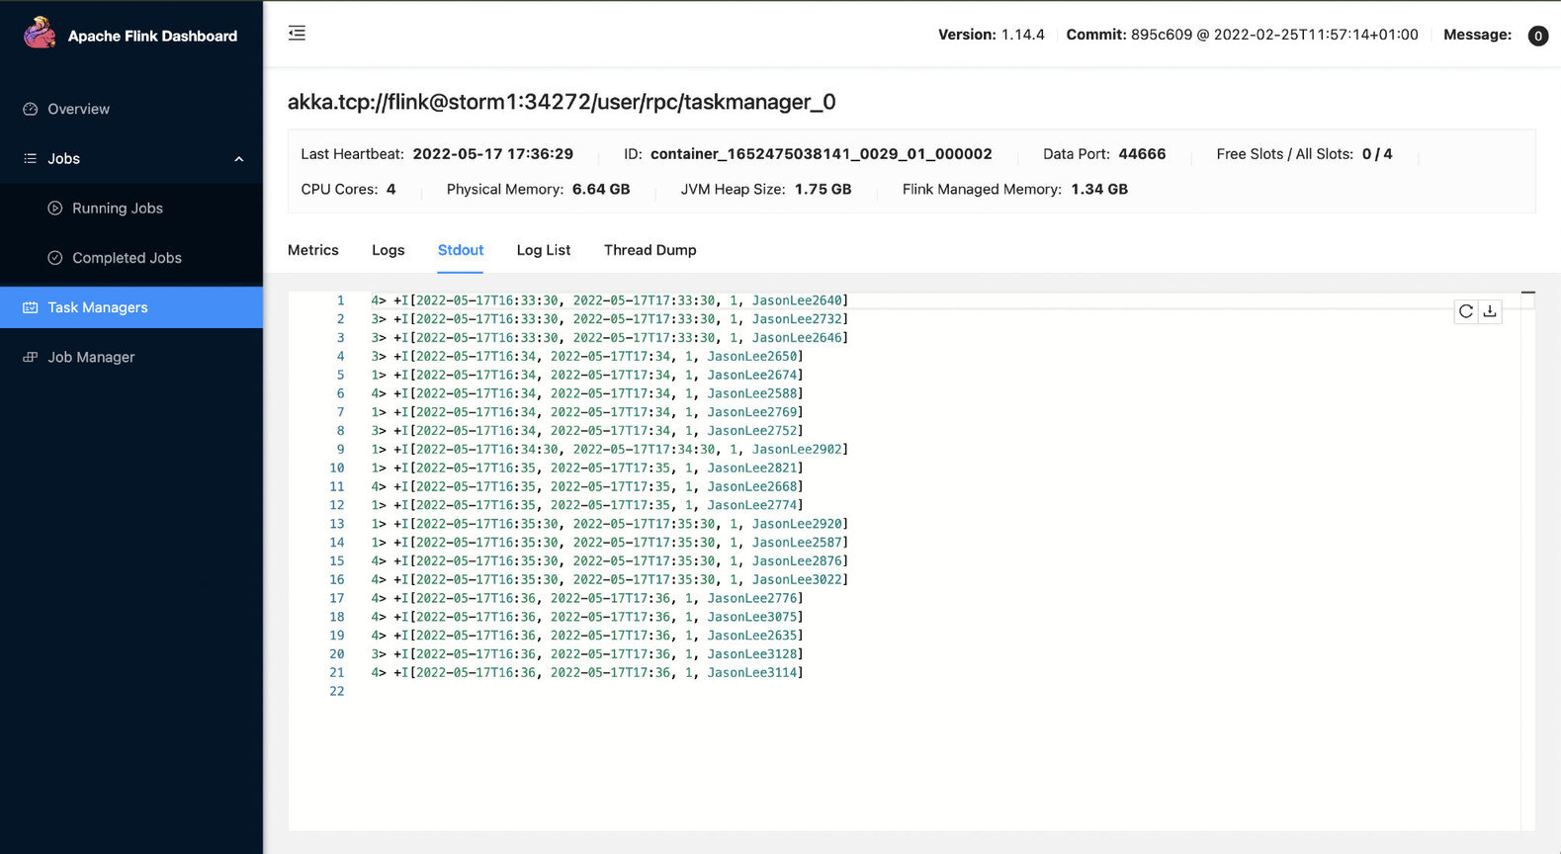The width and height of the screenshot is (1561, 854).
Task: Open the Log List tab
Action: coord(544,250)
